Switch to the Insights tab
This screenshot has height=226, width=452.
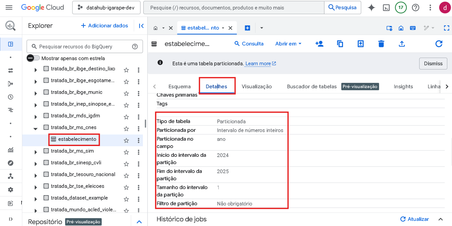pyautogui.click(x=403, y=86)
